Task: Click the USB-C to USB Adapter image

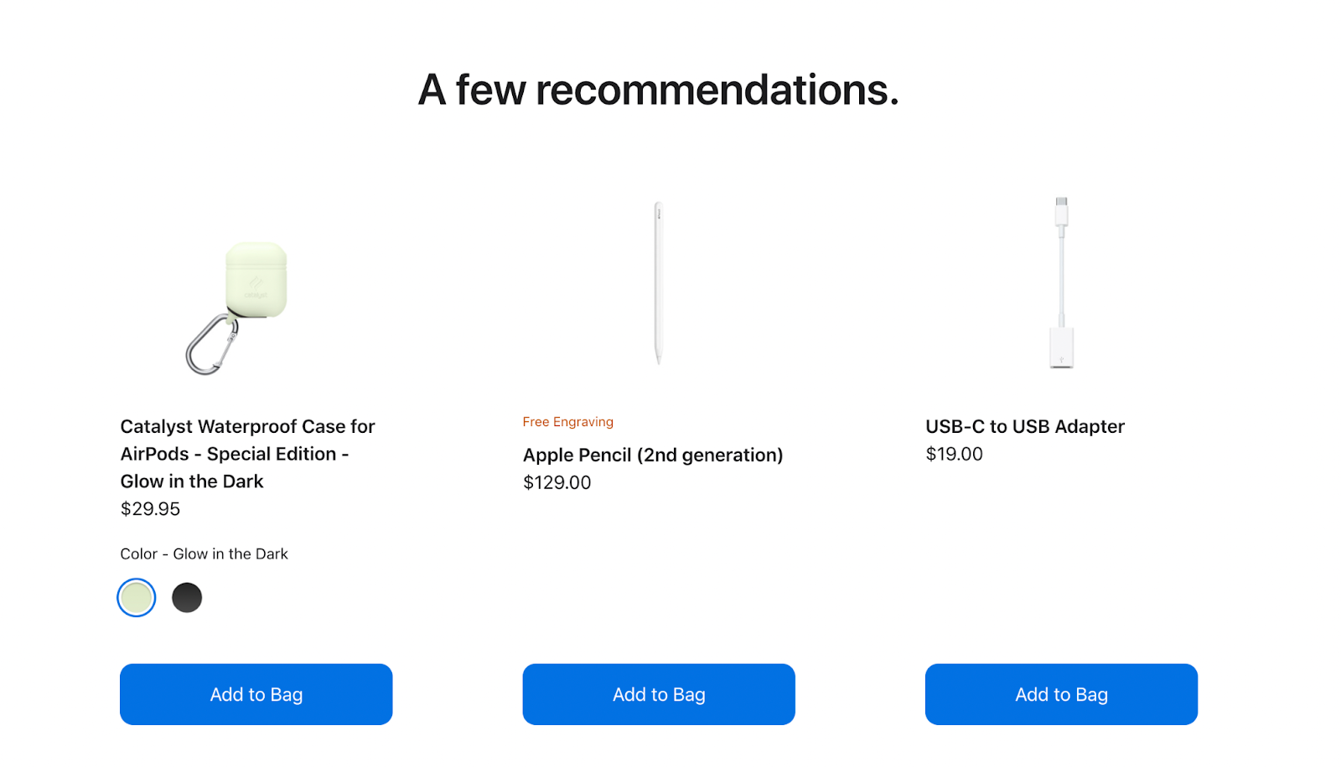Action: (1061, 283)
